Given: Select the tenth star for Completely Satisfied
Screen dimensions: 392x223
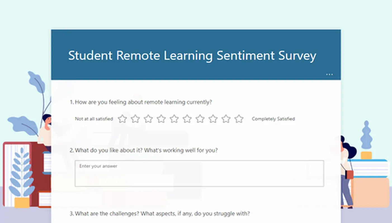Looking at the screenshot, I should [x=239, y=119].
